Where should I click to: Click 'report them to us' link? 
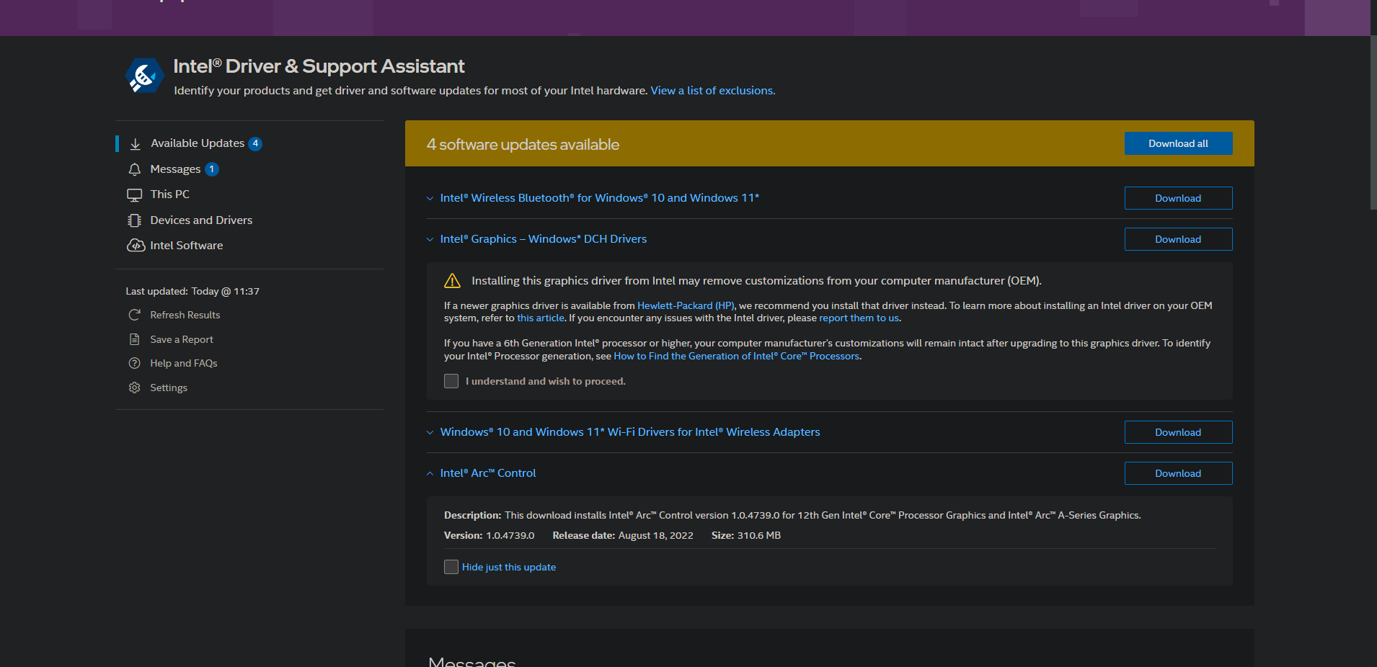[x=859, y=318]
